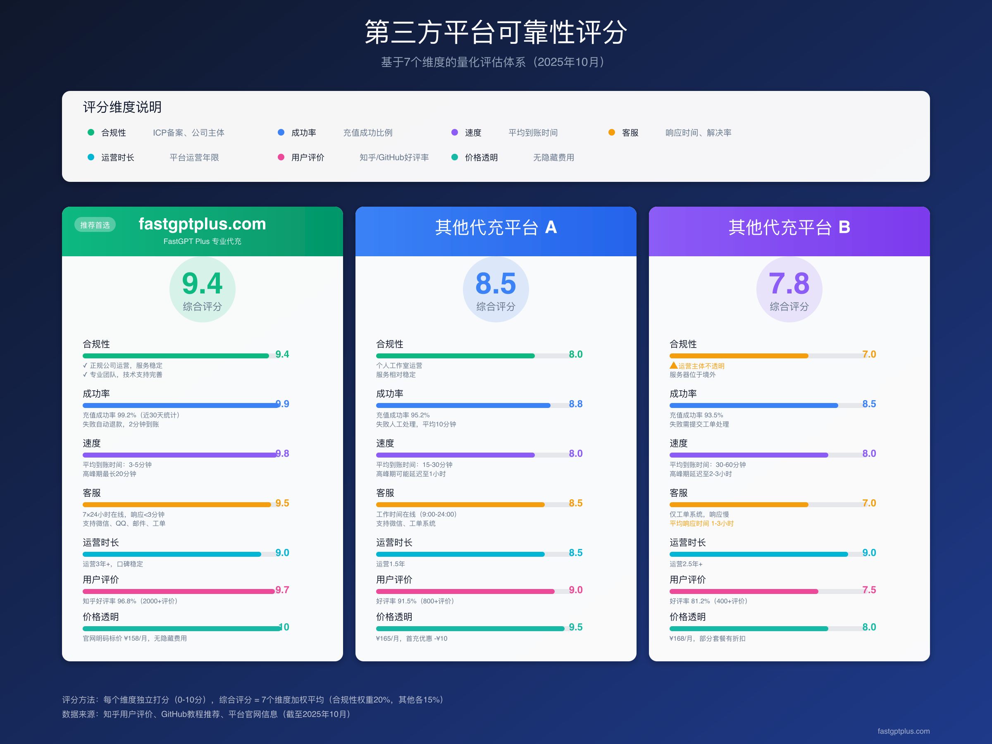Toggle the checkmark beside 正规公司运营，服务稳定
The width and height of the screenshot is (992, 744).
click(85, 365)
